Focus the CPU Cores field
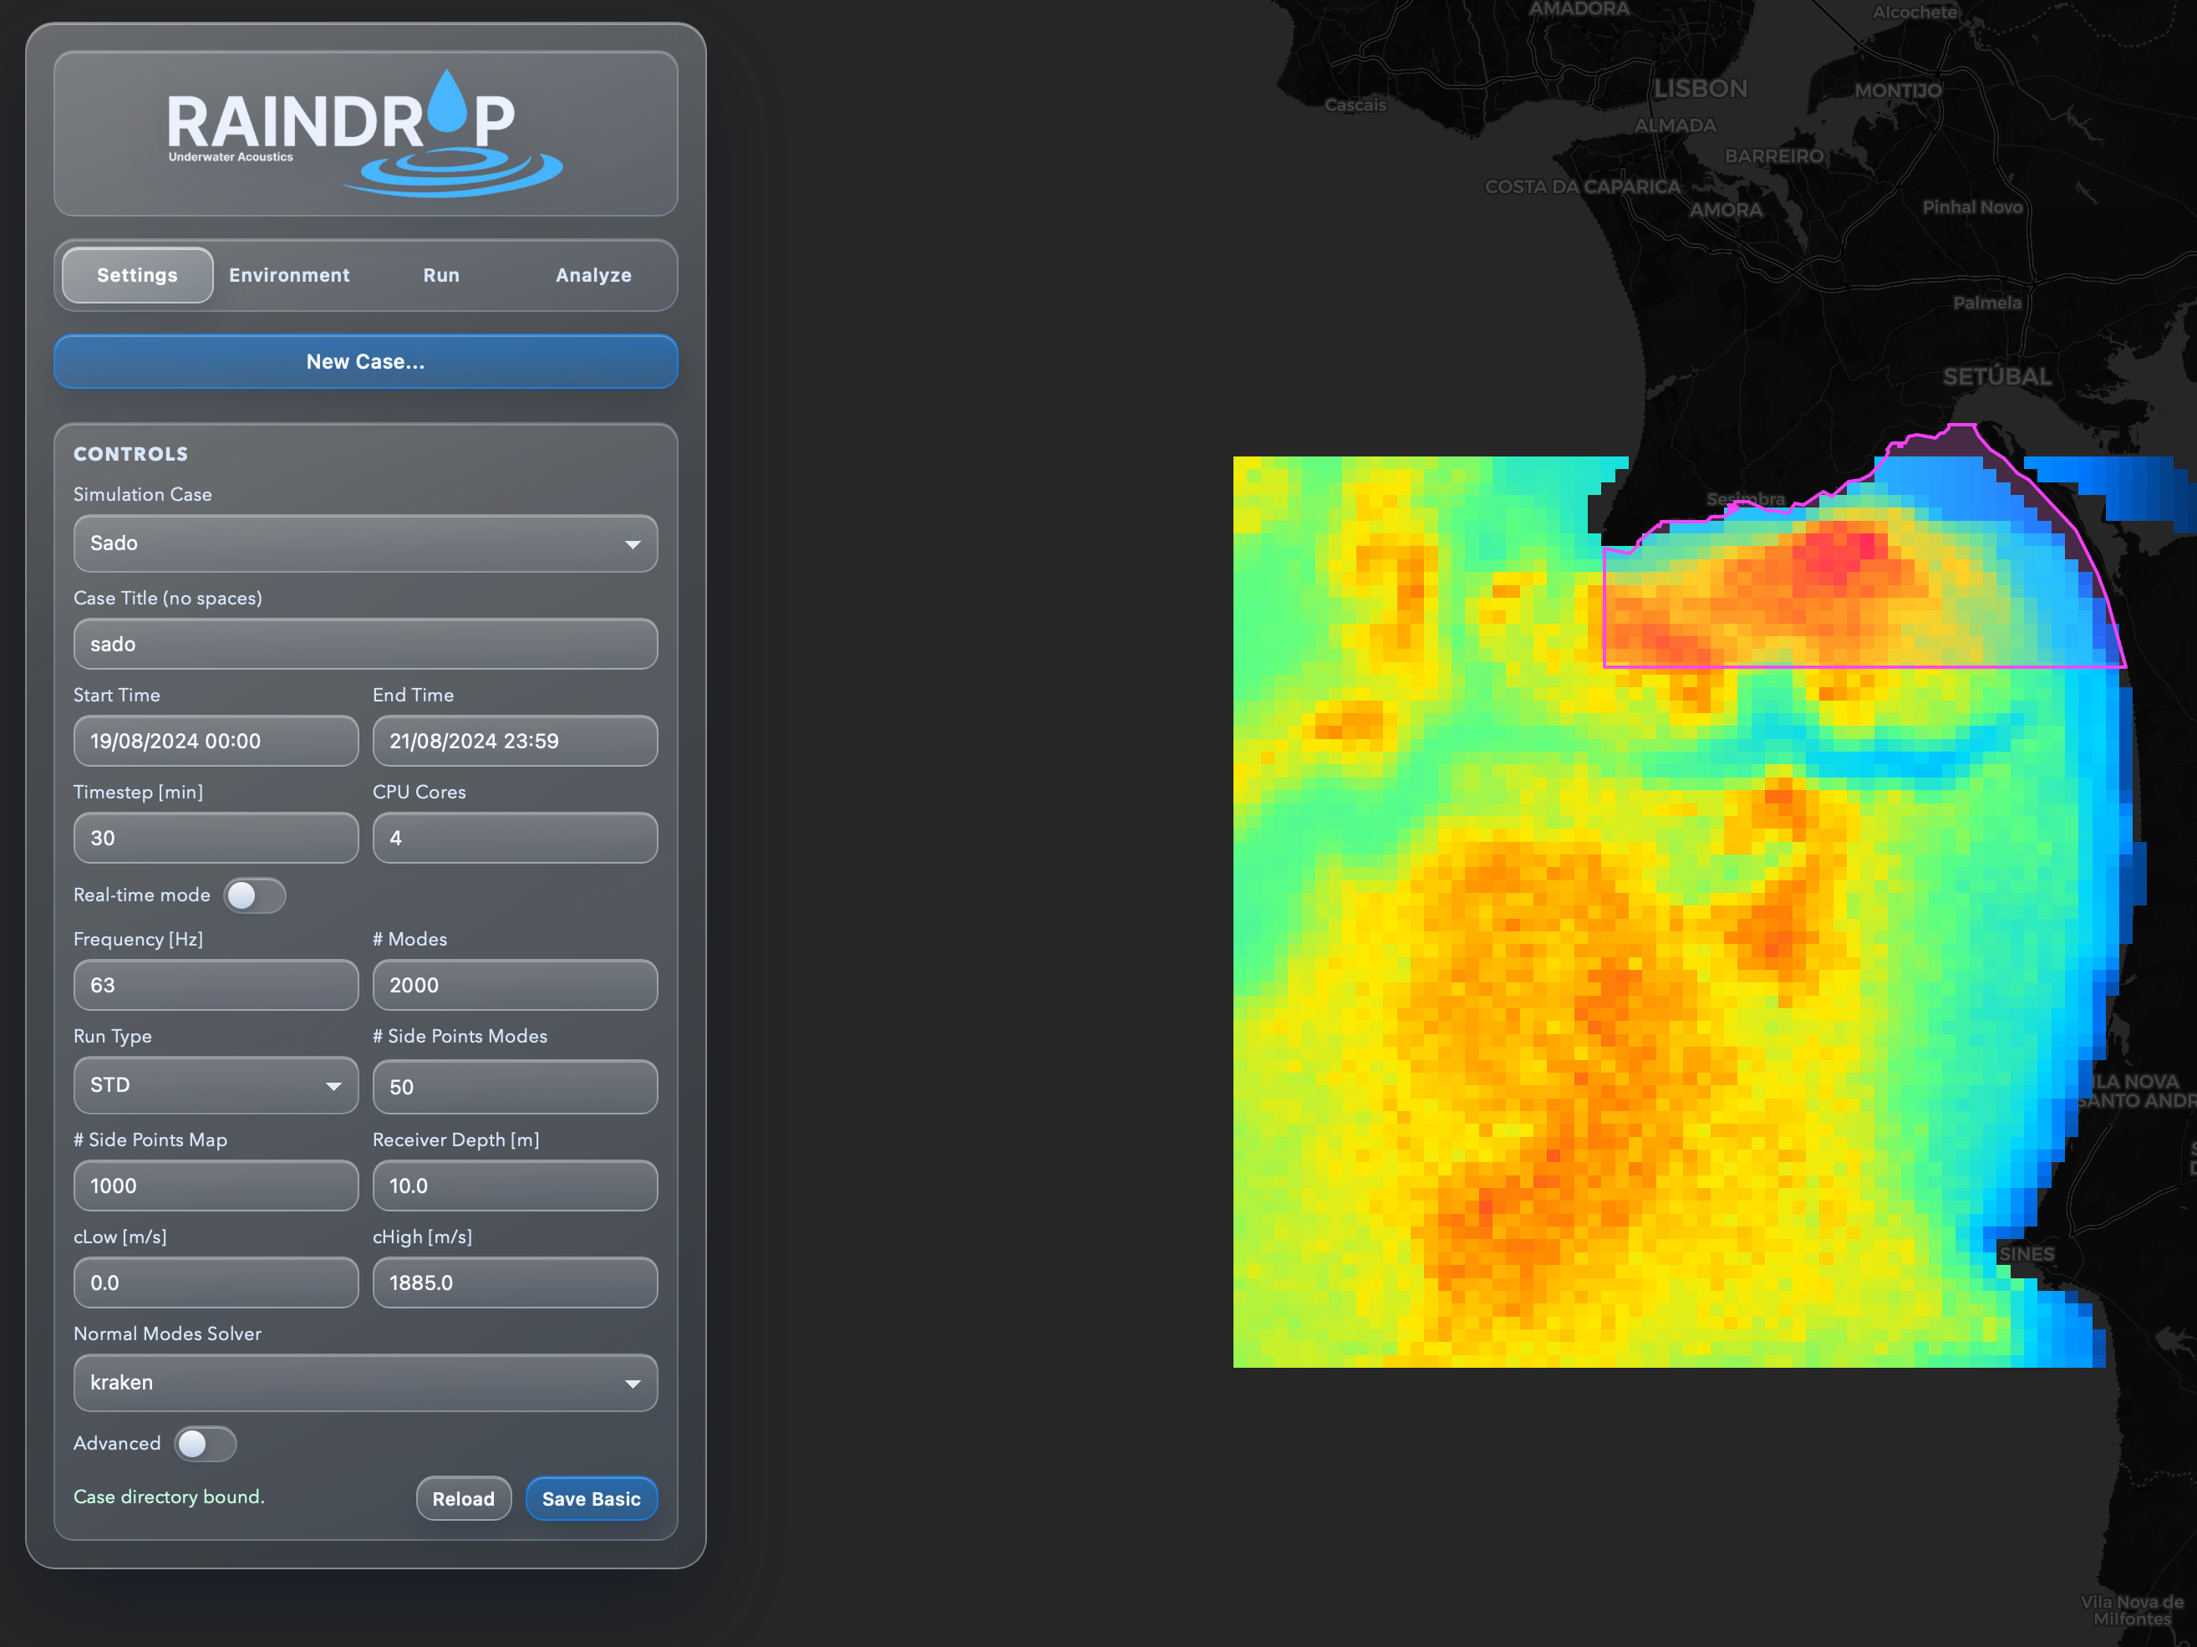 (515, 839)
